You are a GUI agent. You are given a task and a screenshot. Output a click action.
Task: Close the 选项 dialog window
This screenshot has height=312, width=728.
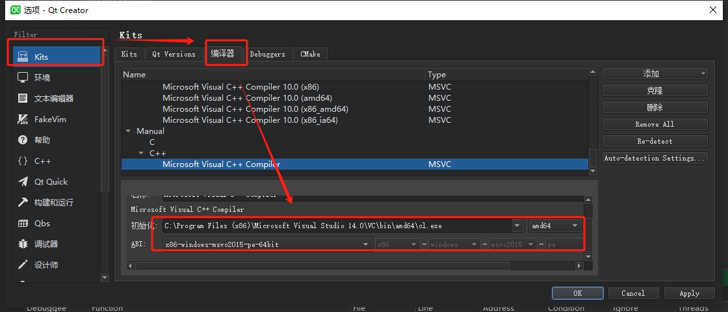click(x=712, y=10)
